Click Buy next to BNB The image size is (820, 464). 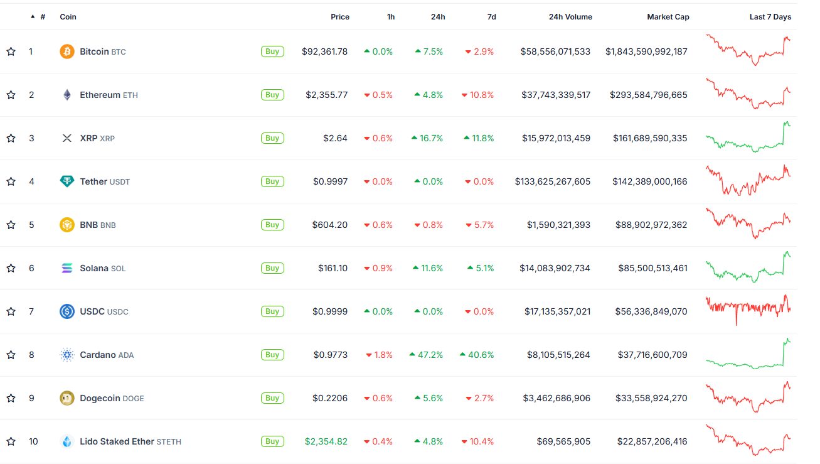tap(272, 225)
